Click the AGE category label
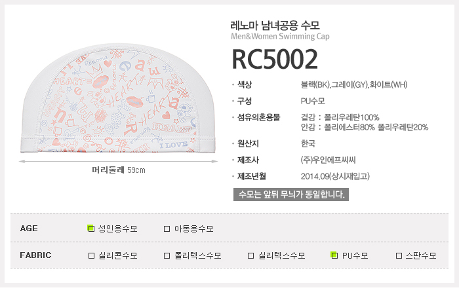This screenshot has width=459, height=294. (30, 229)
